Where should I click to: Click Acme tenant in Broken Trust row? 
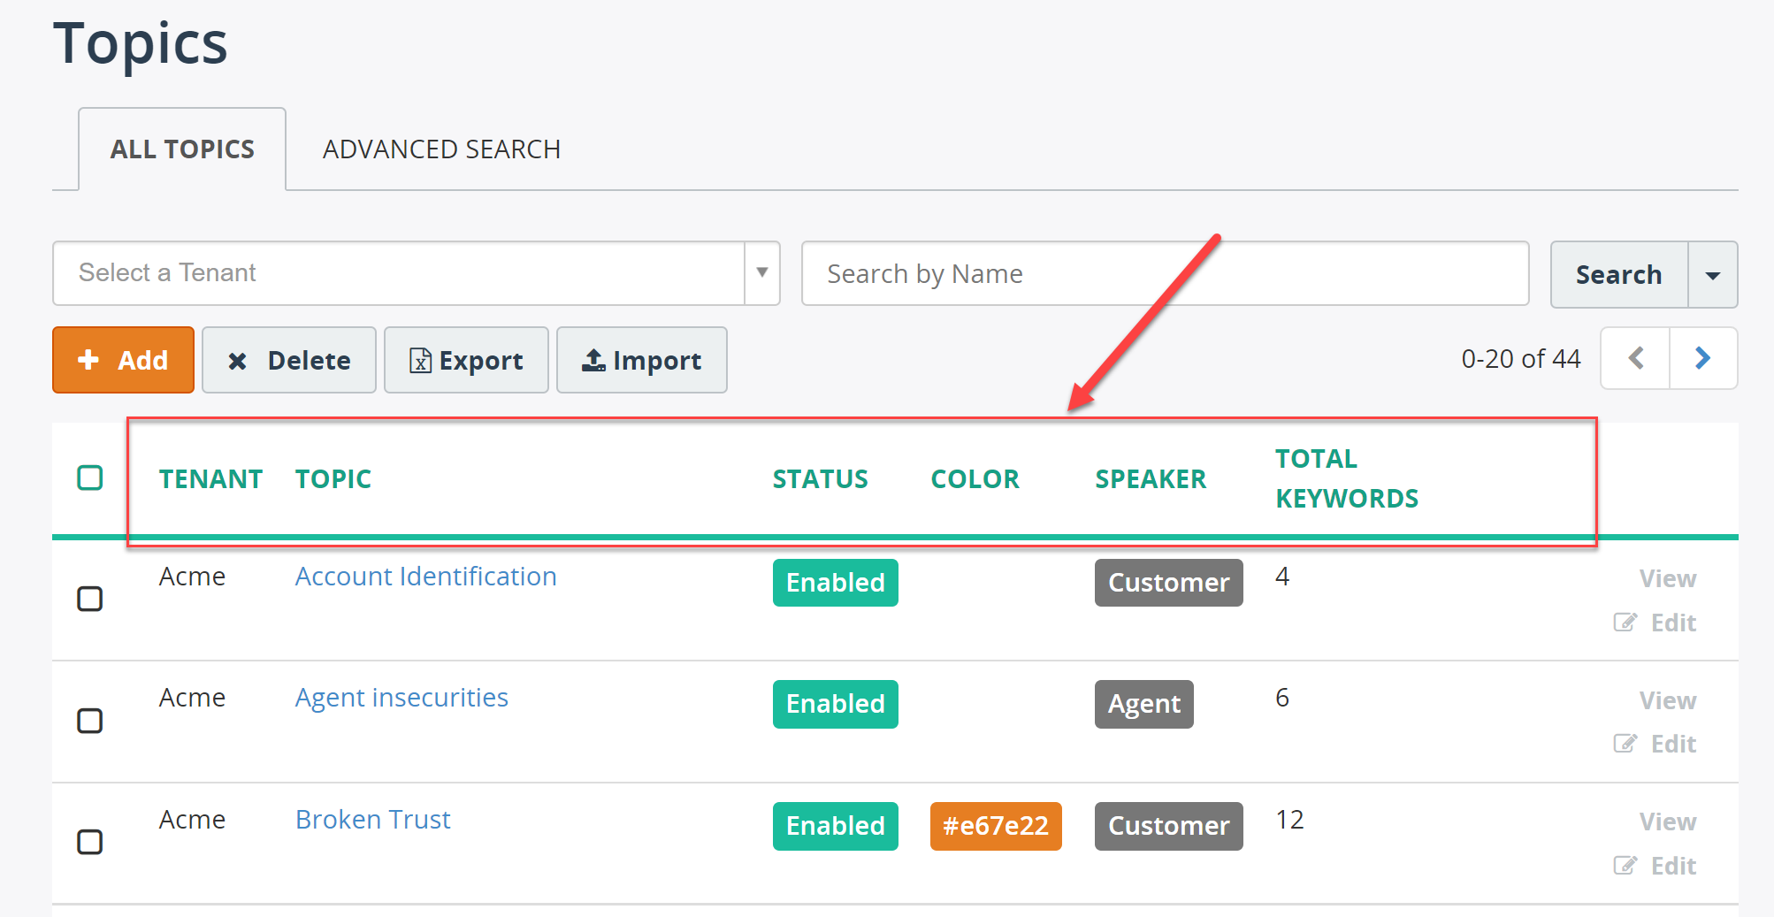[192, 820]
